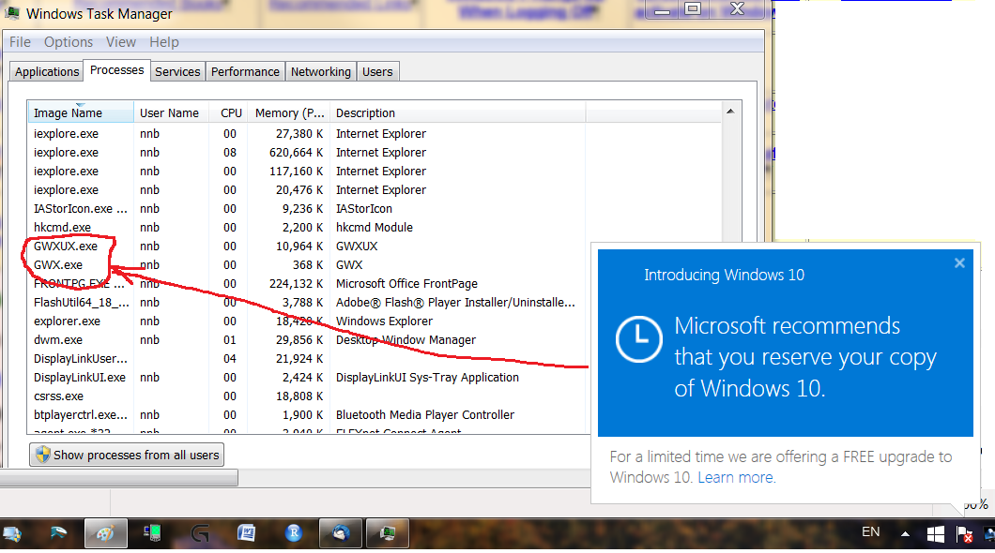Open the Options menu
Image resolution: width=995 pixels, height=553 pixels.
68,41
